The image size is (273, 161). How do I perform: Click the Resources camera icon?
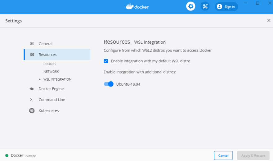(32, 55)
